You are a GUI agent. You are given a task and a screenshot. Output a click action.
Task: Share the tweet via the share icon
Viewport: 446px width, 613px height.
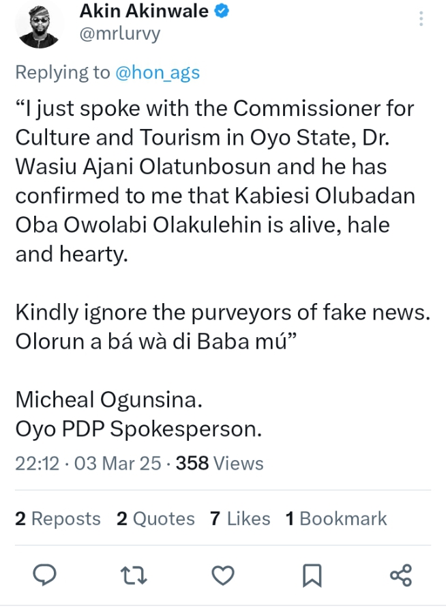pos(400,575)
